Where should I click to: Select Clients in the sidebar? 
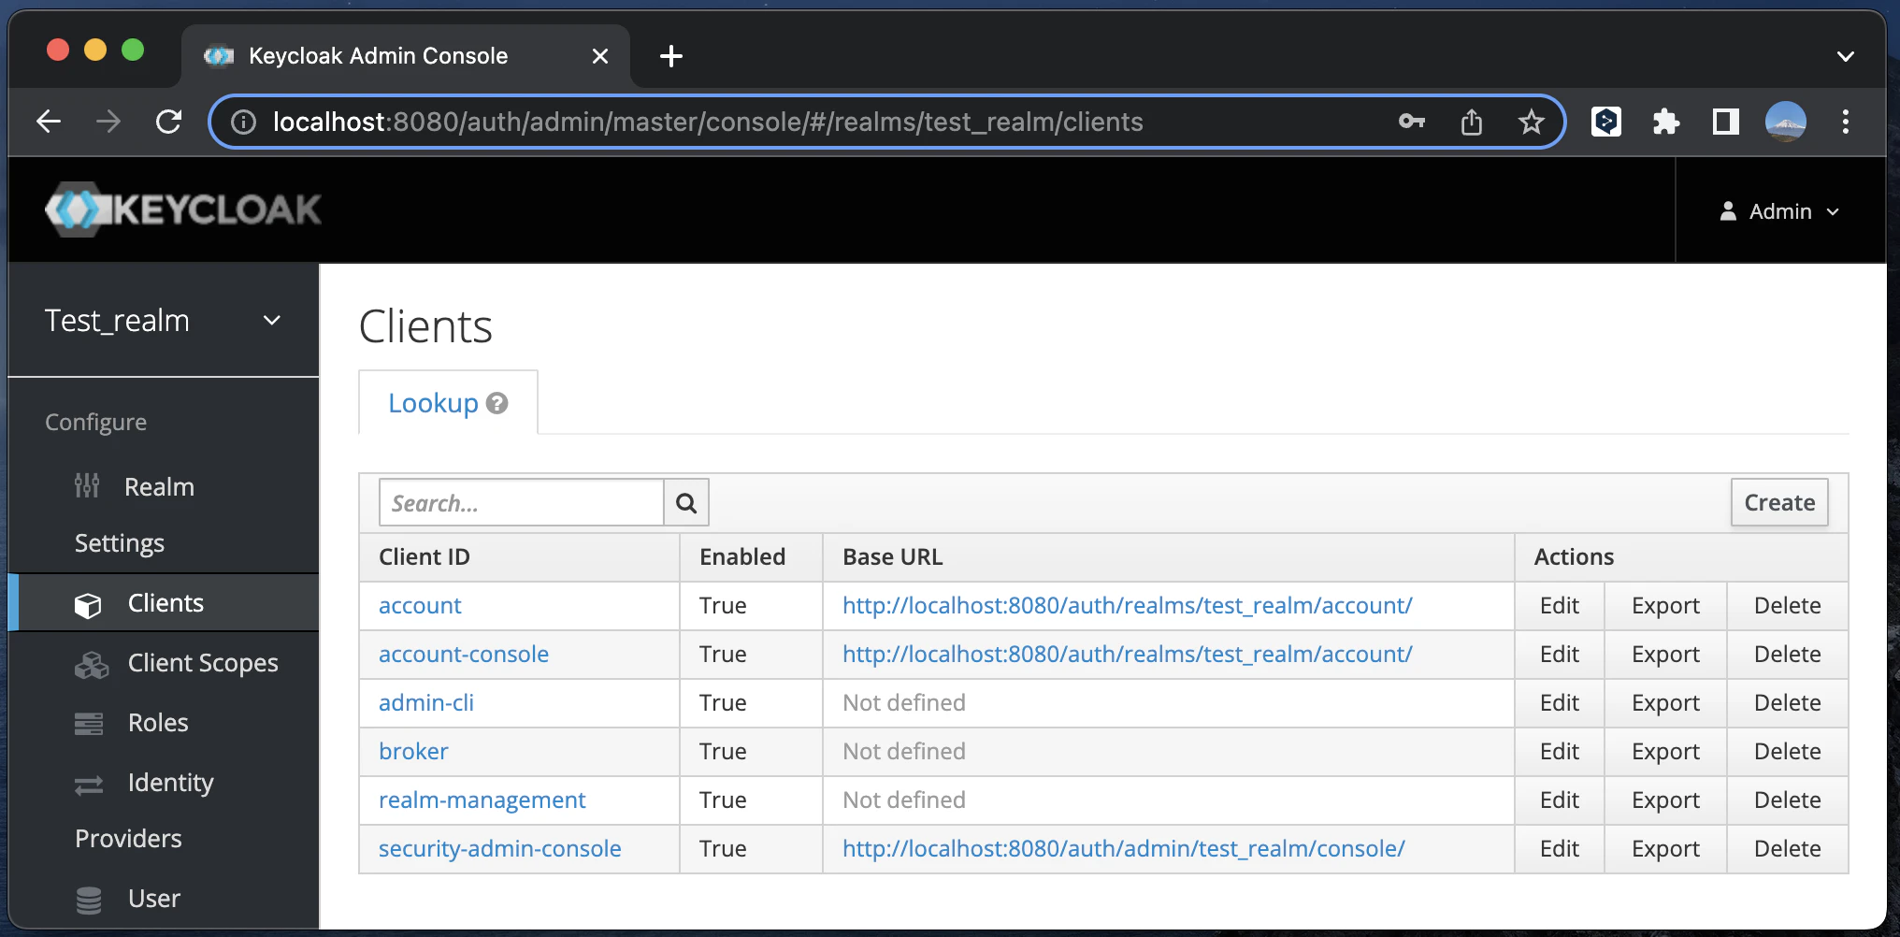pyautogui.click(x=164, y=603)
